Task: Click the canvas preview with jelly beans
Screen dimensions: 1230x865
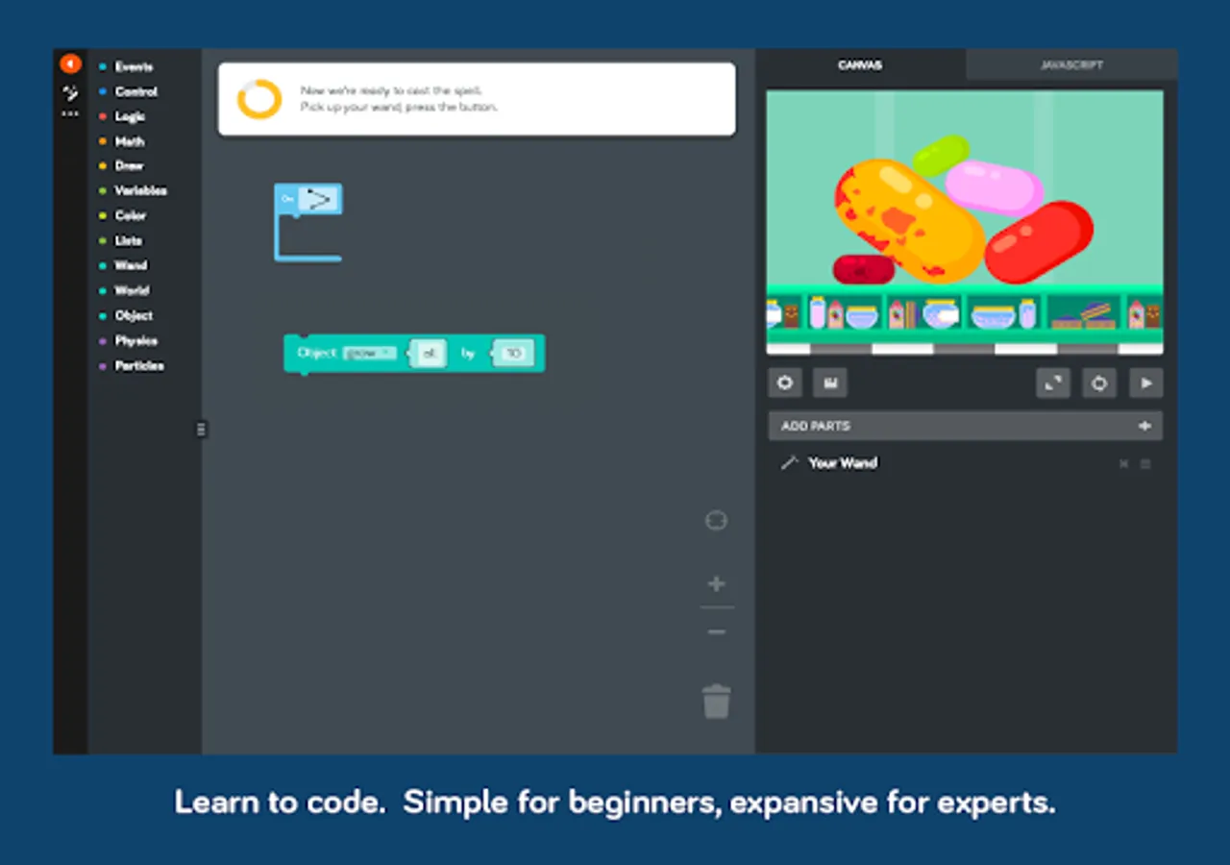Action: tap(965, 222)
